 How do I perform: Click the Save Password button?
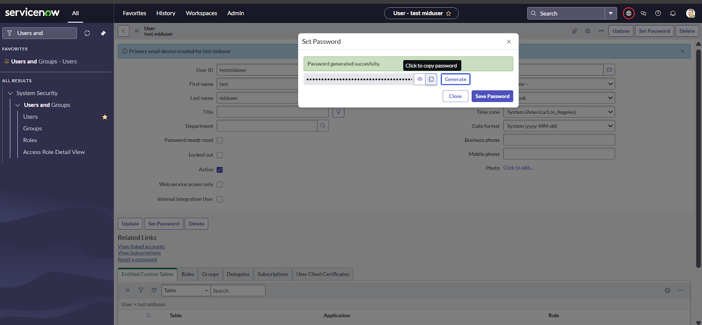492,96
